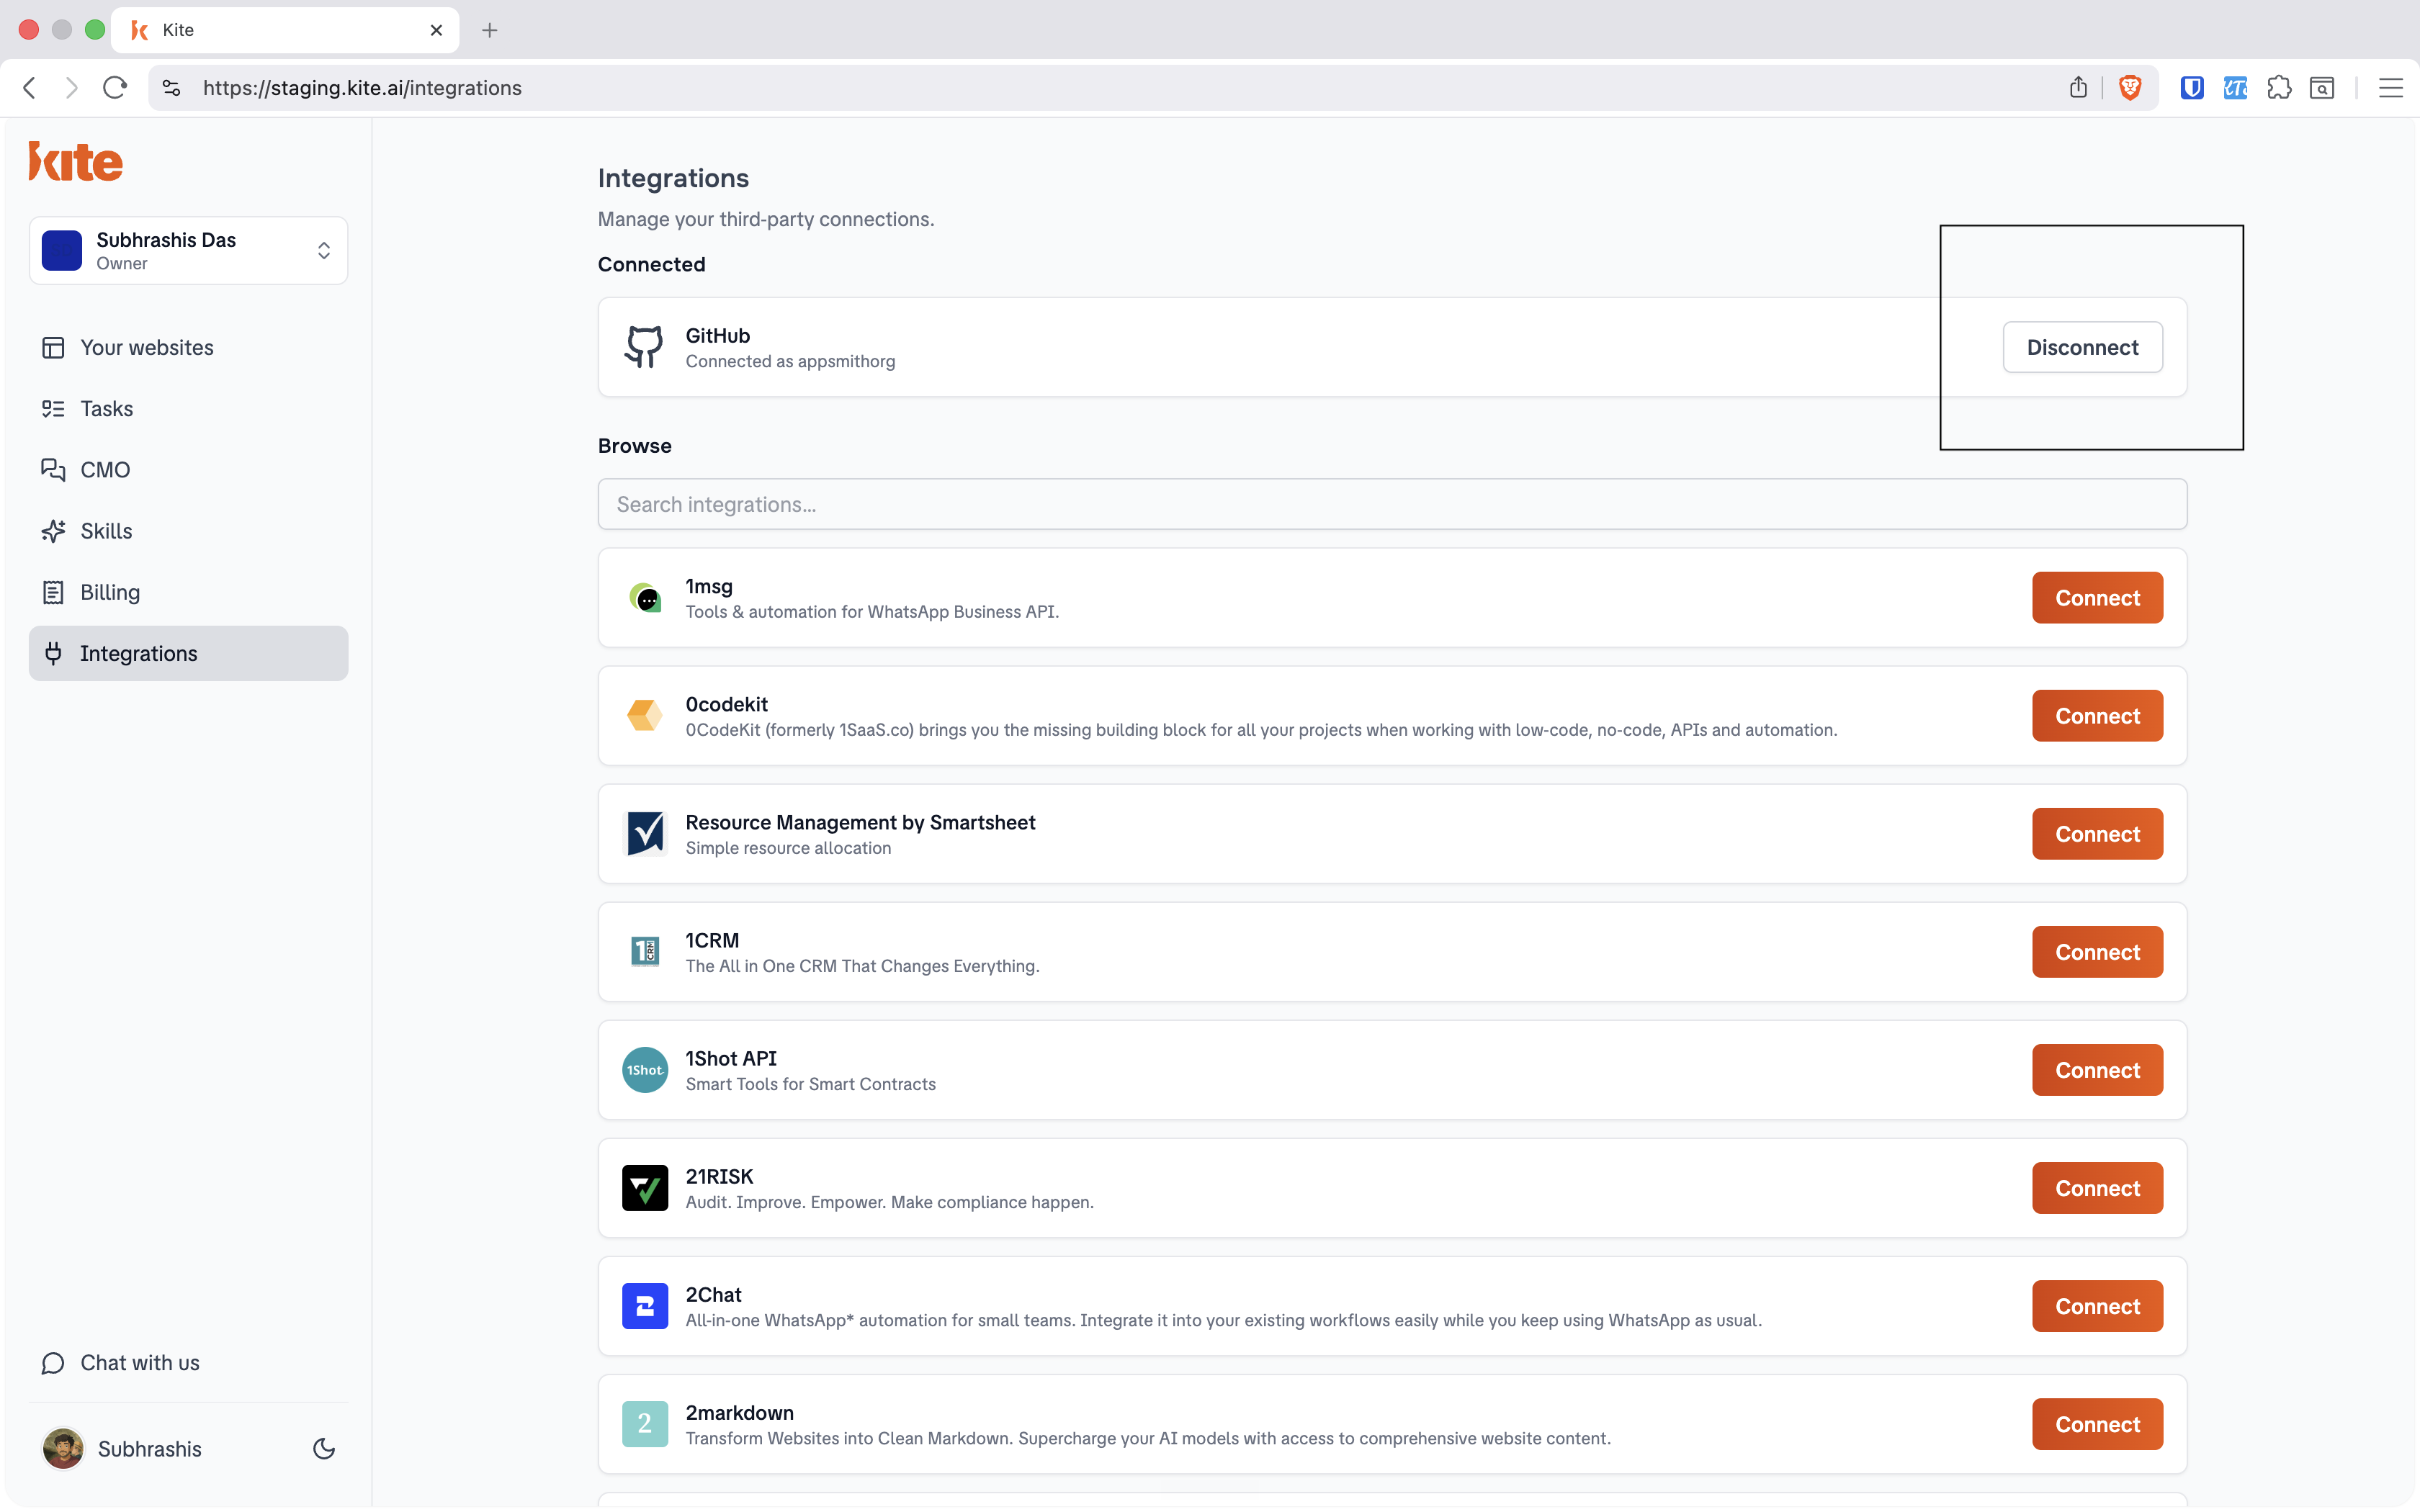Connect the 1CRM integration

point(2097,952)
